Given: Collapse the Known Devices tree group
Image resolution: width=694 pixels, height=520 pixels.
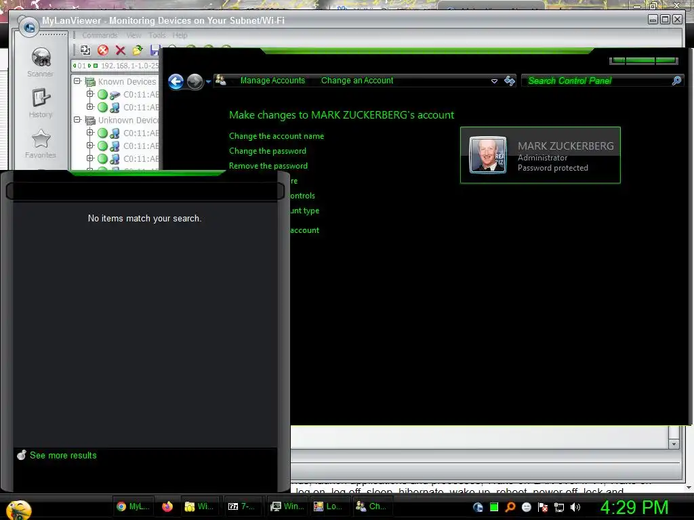Looking at the screenshot, I should 77,81.
